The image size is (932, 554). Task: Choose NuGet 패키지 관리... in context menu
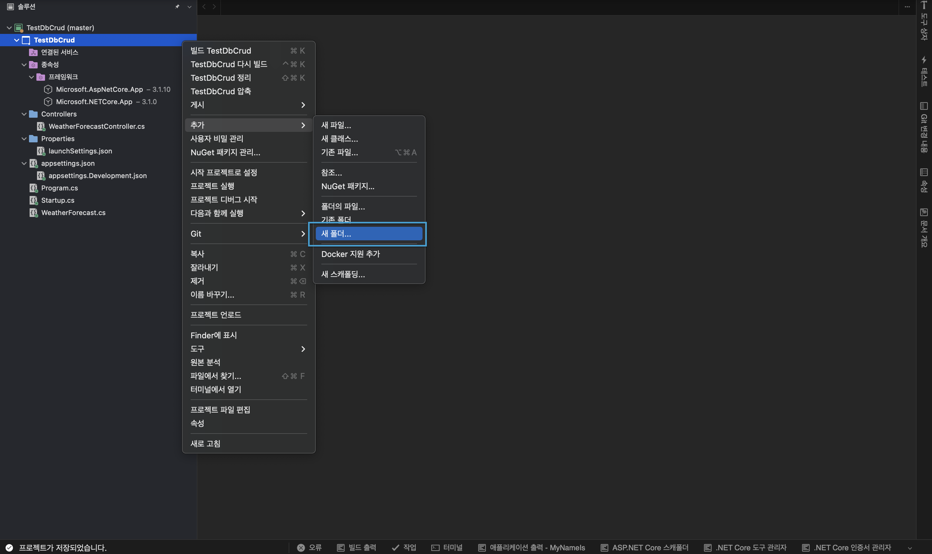(x=225, y=152)
